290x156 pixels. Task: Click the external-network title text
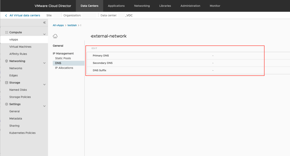[x=108, y=36]
